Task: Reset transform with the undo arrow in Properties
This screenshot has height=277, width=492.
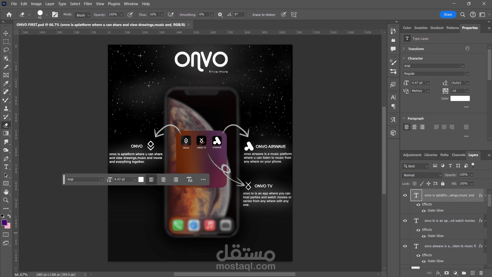Action: pyautogui.click(x=467, y=49)
